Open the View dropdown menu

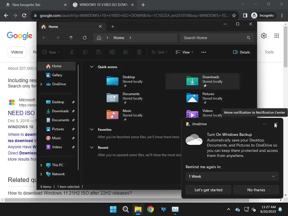[184, 52]
